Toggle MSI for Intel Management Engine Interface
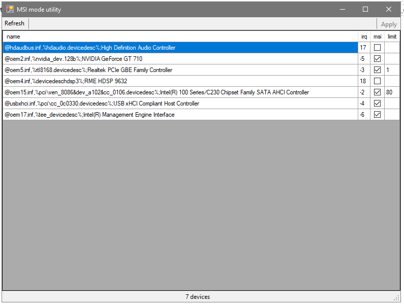 [377, 115]
